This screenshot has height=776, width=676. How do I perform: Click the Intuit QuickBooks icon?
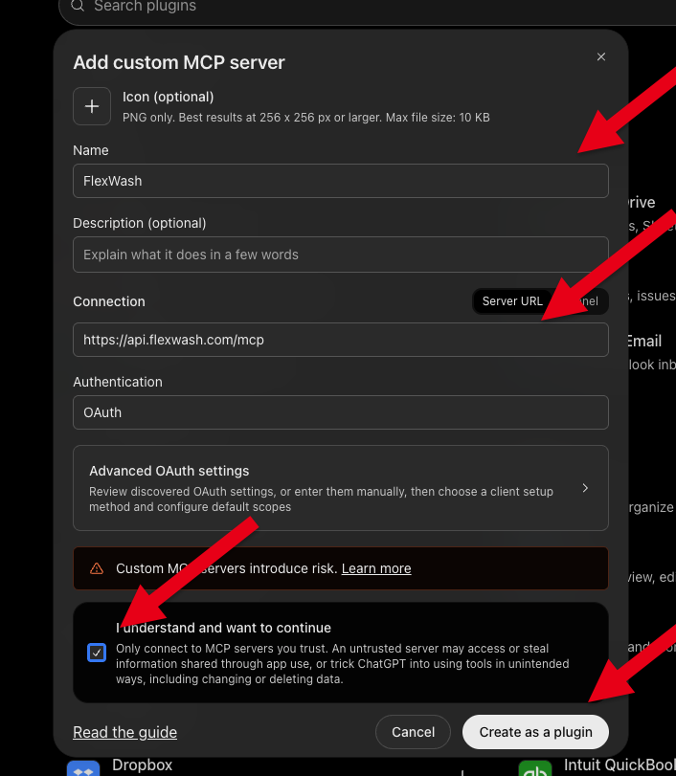[x=535, y=768]
